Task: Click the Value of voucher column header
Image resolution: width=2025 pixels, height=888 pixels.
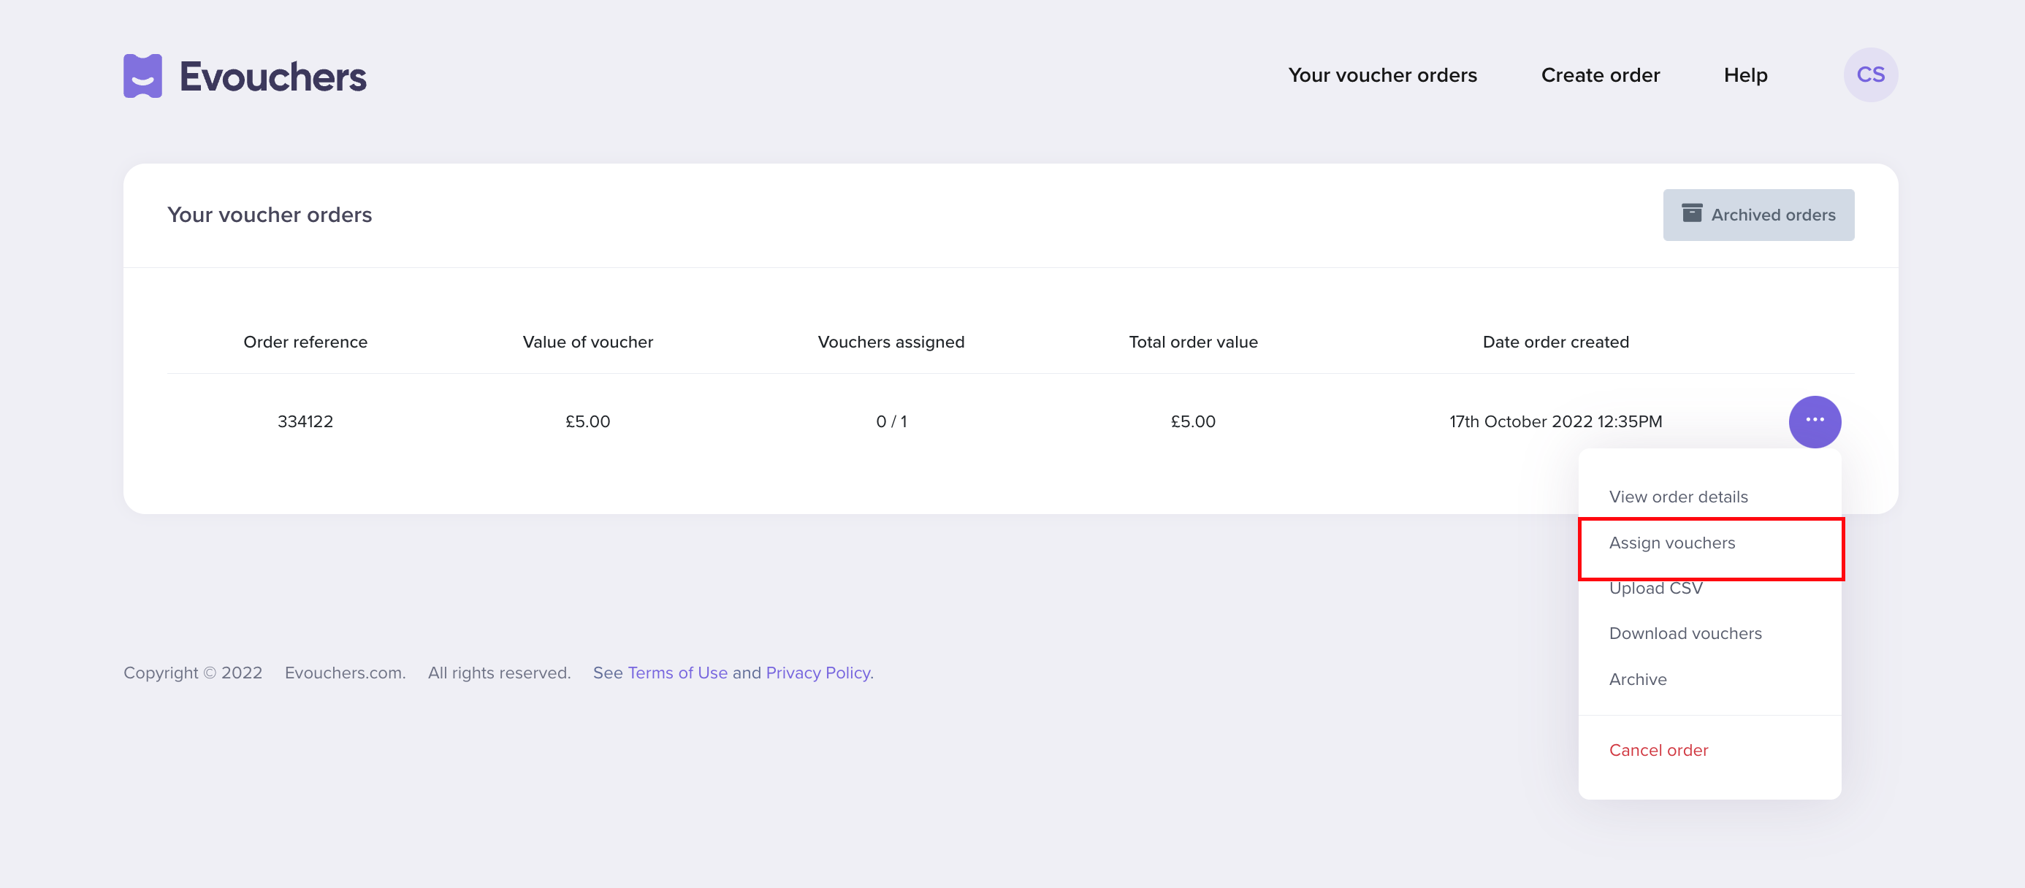Action: (587, 342)
